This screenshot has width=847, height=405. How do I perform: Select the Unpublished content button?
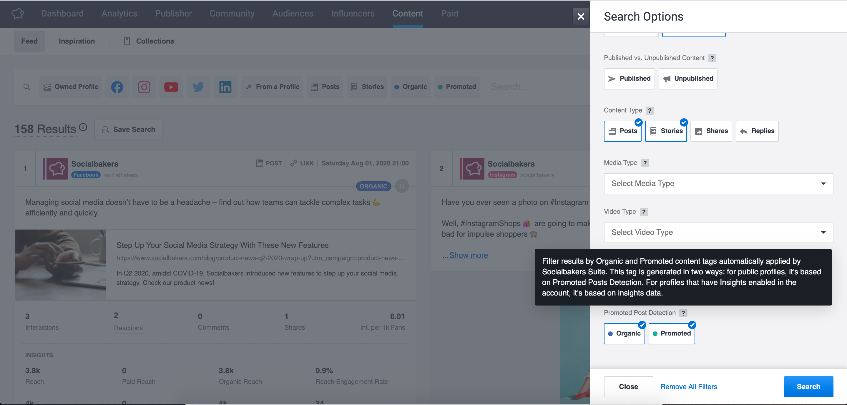[688, 79]
